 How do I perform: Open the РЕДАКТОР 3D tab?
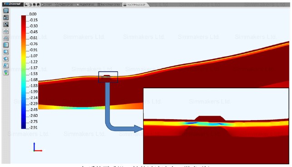point(85,5)
